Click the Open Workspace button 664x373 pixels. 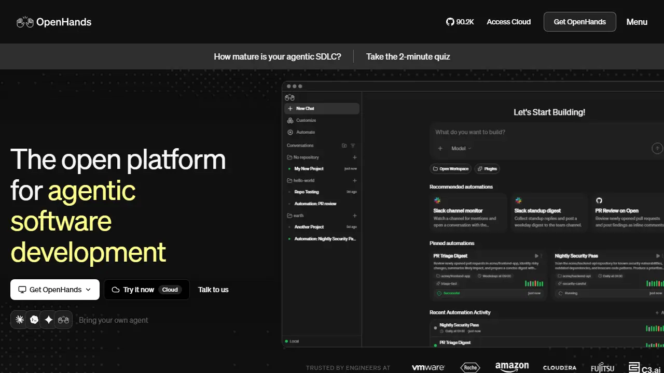click(451, 169)
